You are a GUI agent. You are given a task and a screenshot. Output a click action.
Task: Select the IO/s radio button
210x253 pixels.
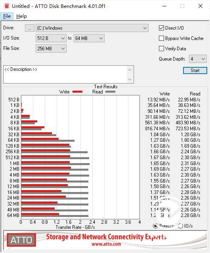pyautogui.click(x=180, y=226)
